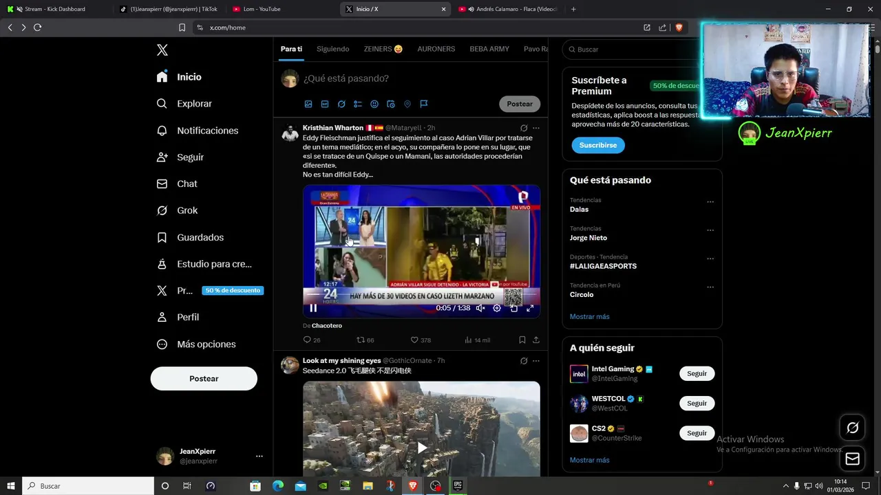Open Chacotero source link under video

click(x=327, y=326)
